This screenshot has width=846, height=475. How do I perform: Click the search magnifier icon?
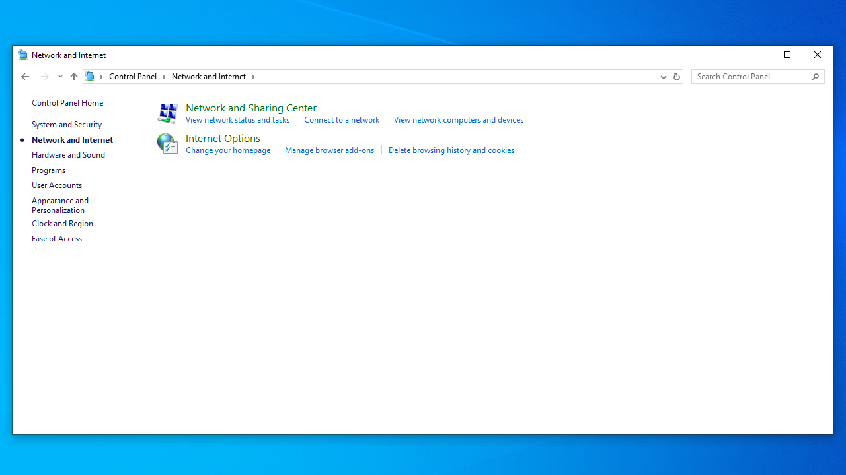coord(815,77)
